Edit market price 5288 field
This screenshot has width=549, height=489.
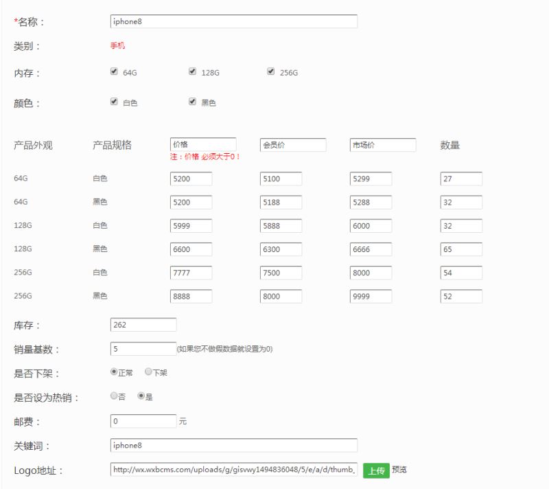point(371,202)
